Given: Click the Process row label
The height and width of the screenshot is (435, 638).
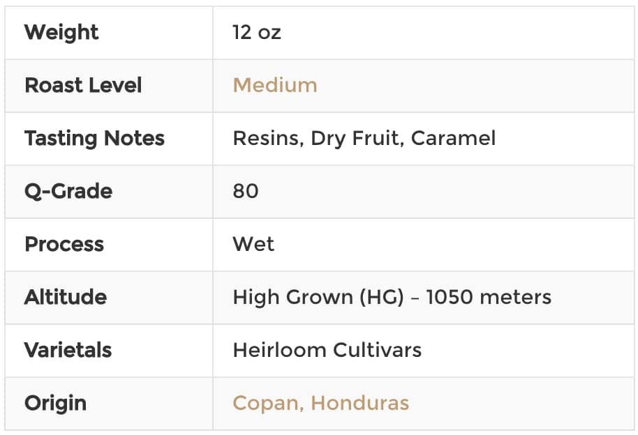Looking at the screenshot, I should tap(64, 244).
